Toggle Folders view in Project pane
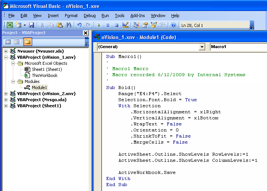This screenshot has width=267, height=191. click(28, 42)
